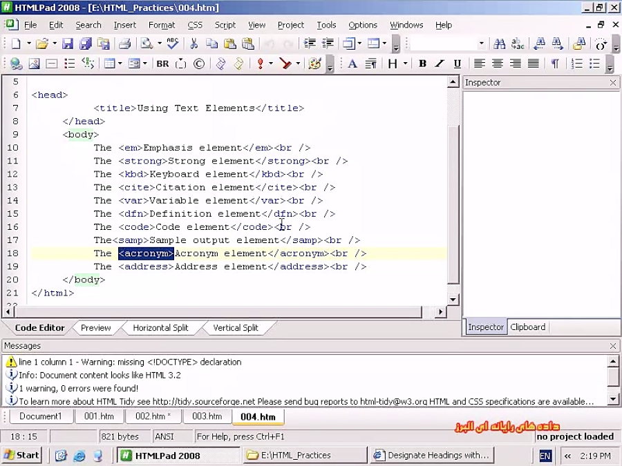Insert a hyperlink using the globe icon
The width and height of the screenshot is (622, 466).
(x=15, y=63)
